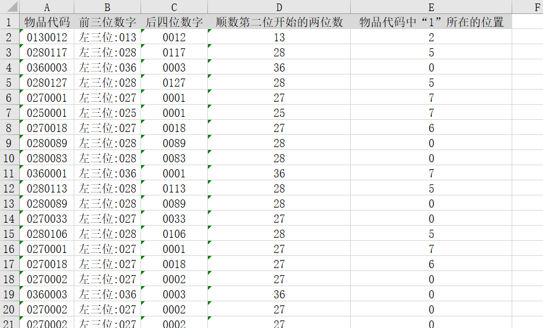
Task: Select column E header
Action: coord(431,7)
